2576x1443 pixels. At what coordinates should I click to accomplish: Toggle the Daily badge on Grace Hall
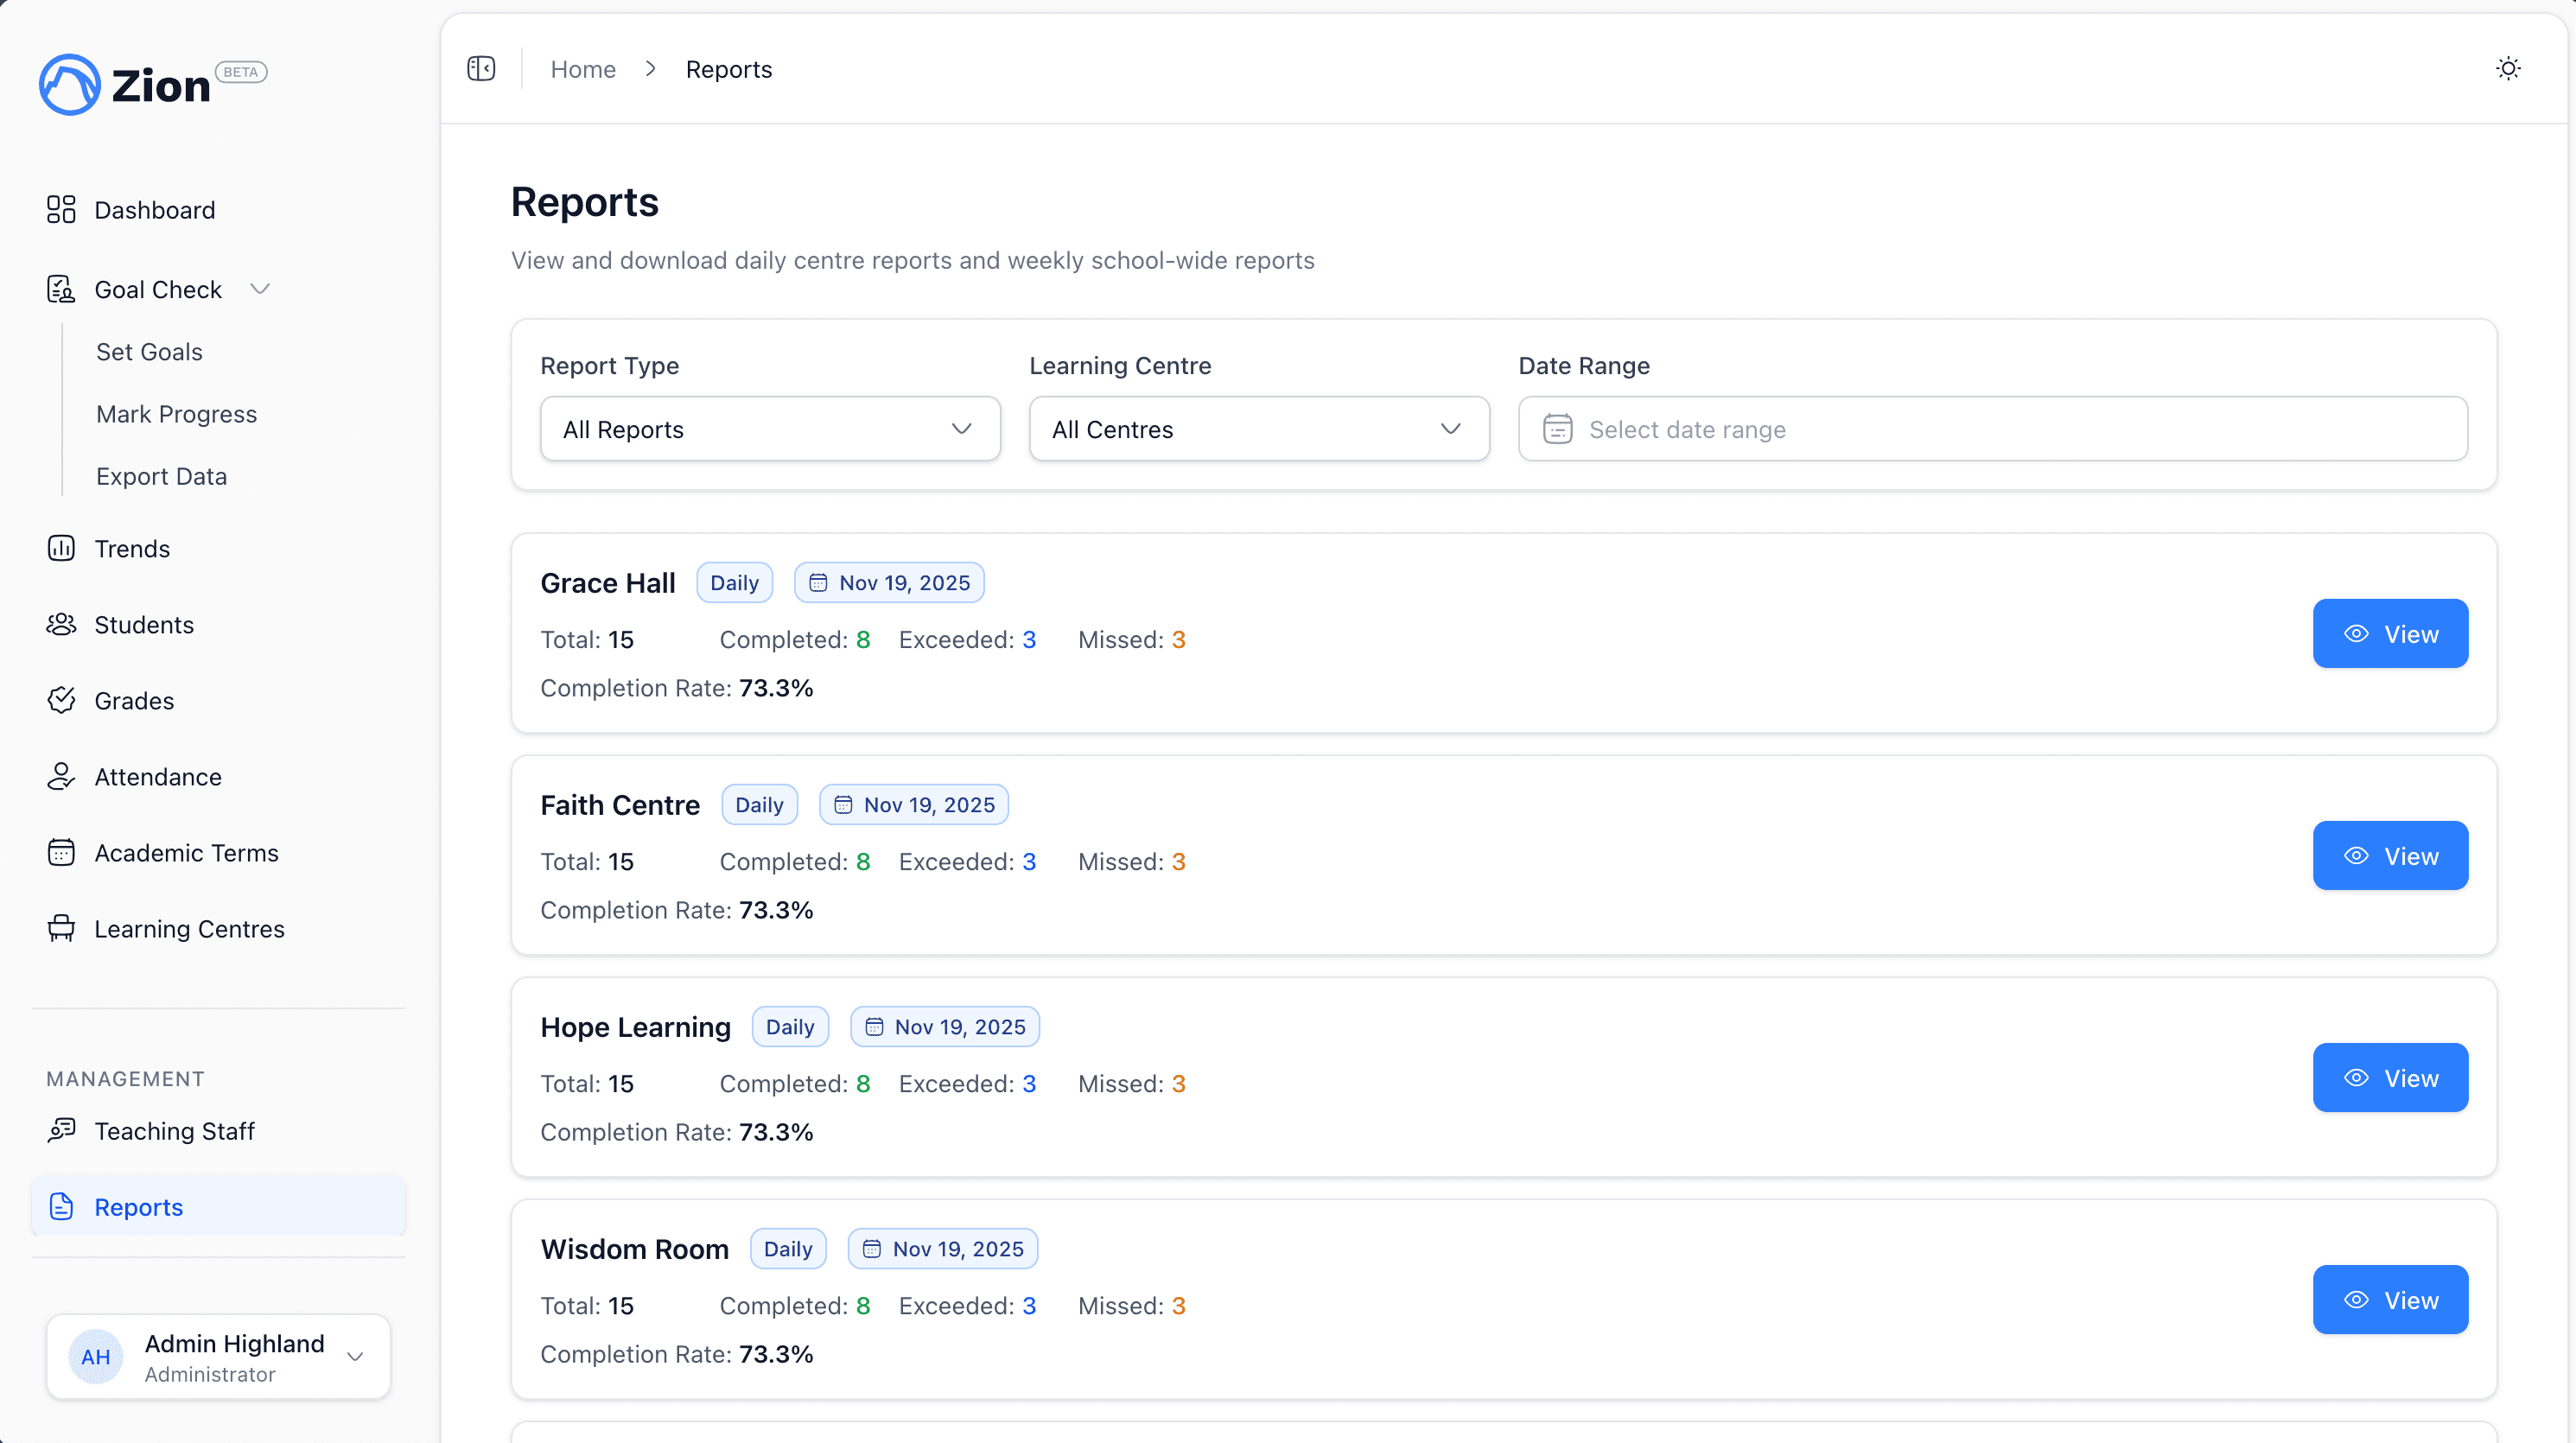734,582
